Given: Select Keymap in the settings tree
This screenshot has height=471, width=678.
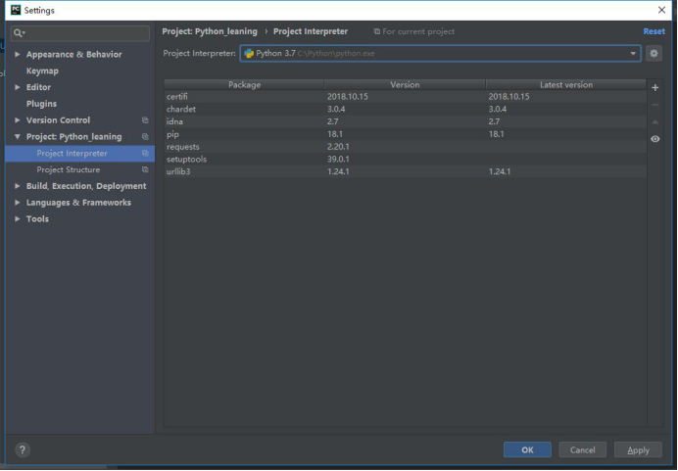Looking at the screenshot, I should click(42, 71).
